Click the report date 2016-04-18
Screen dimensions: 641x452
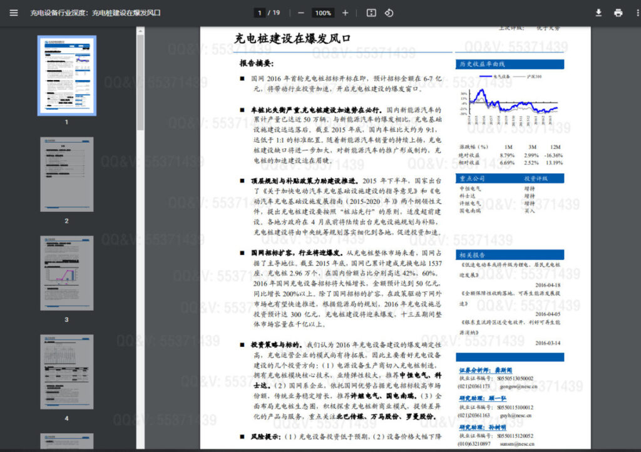pos(548,285)
